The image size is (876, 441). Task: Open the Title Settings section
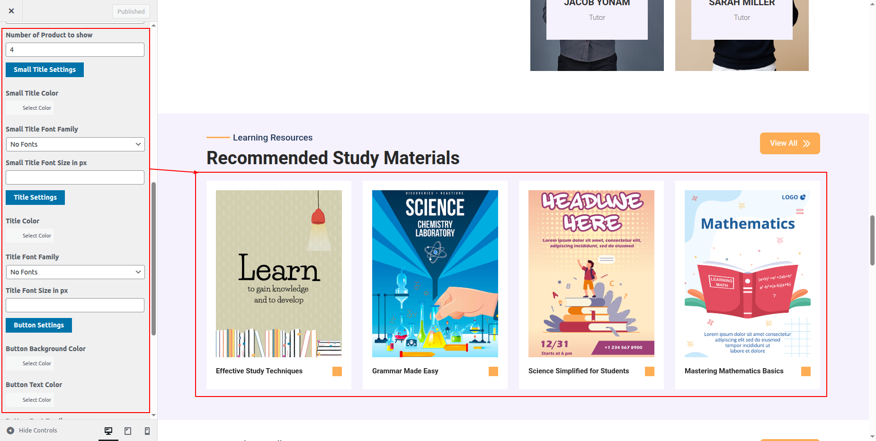click(35, 197)
